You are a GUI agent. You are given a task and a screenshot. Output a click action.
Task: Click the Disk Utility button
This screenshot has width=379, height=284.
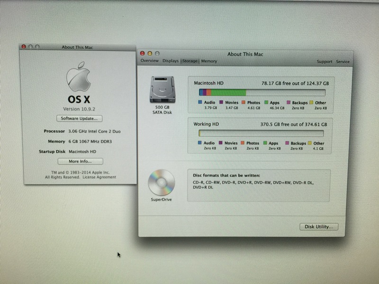click(319, 227)
